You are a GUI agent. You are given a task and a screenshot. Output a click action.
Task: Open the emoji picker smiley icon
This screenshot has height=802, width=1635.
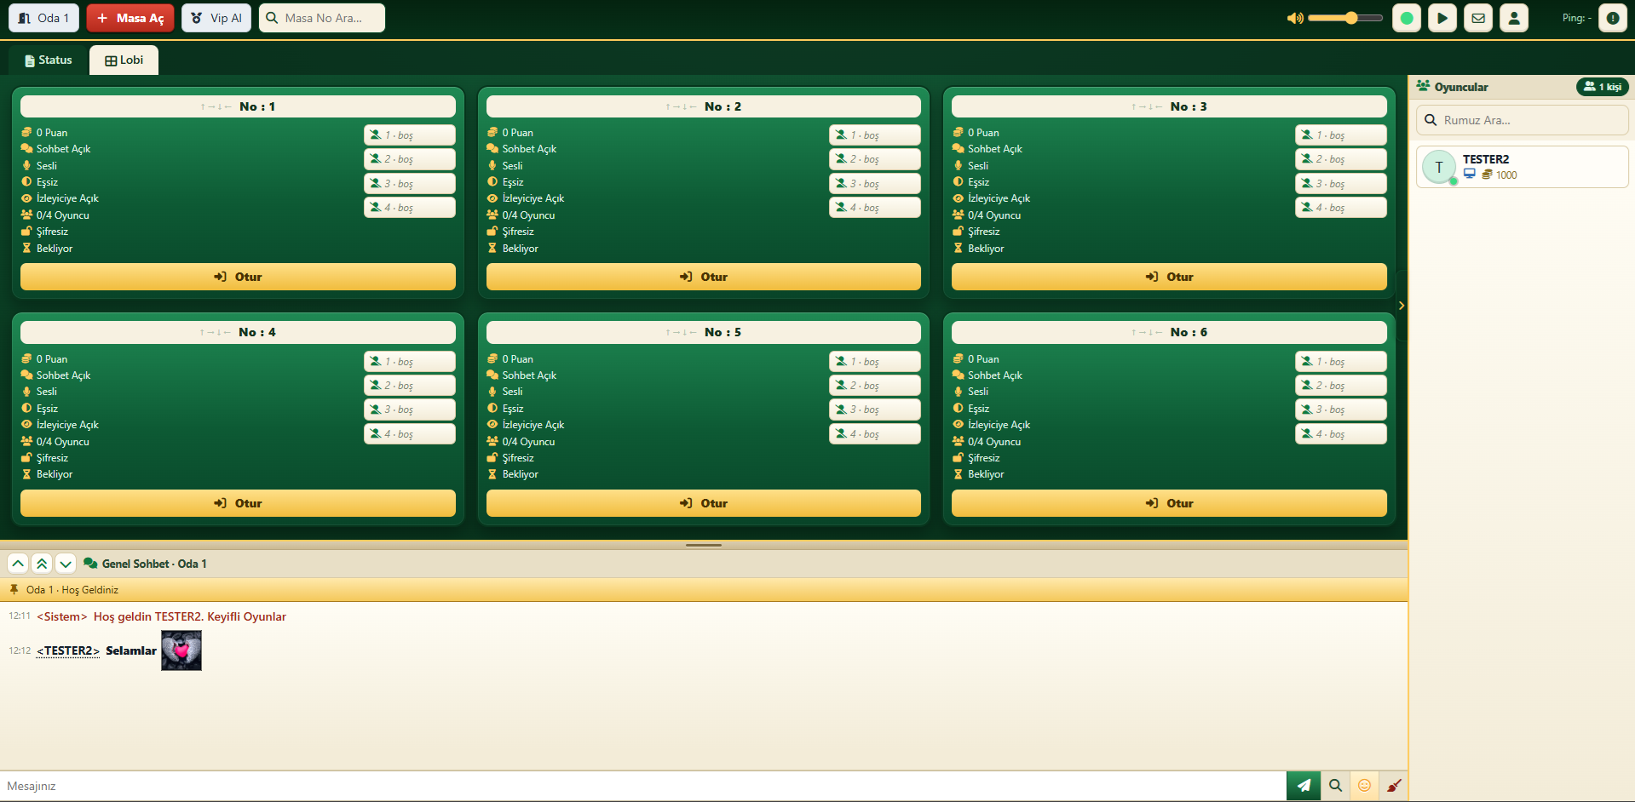pos(1365,786)
